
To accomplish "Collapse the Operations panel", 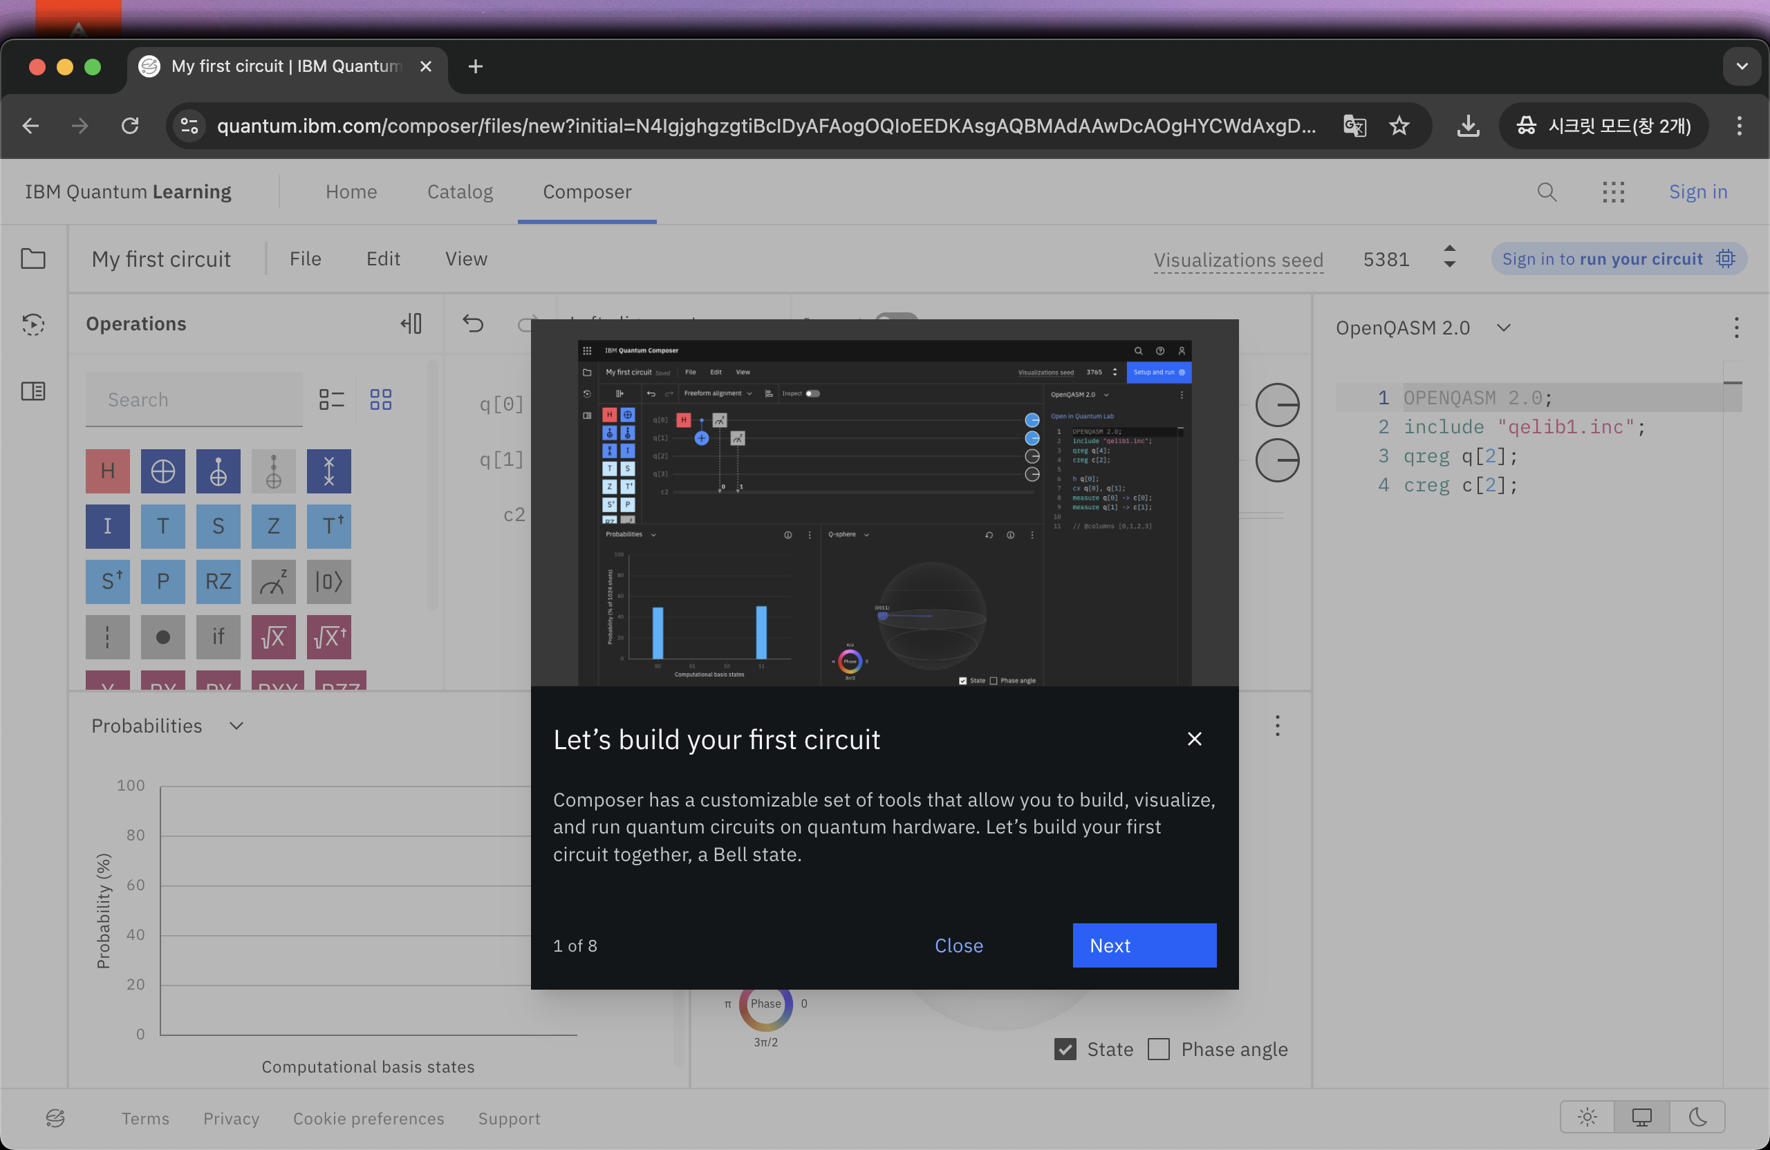I will click(x=411, y=323).
